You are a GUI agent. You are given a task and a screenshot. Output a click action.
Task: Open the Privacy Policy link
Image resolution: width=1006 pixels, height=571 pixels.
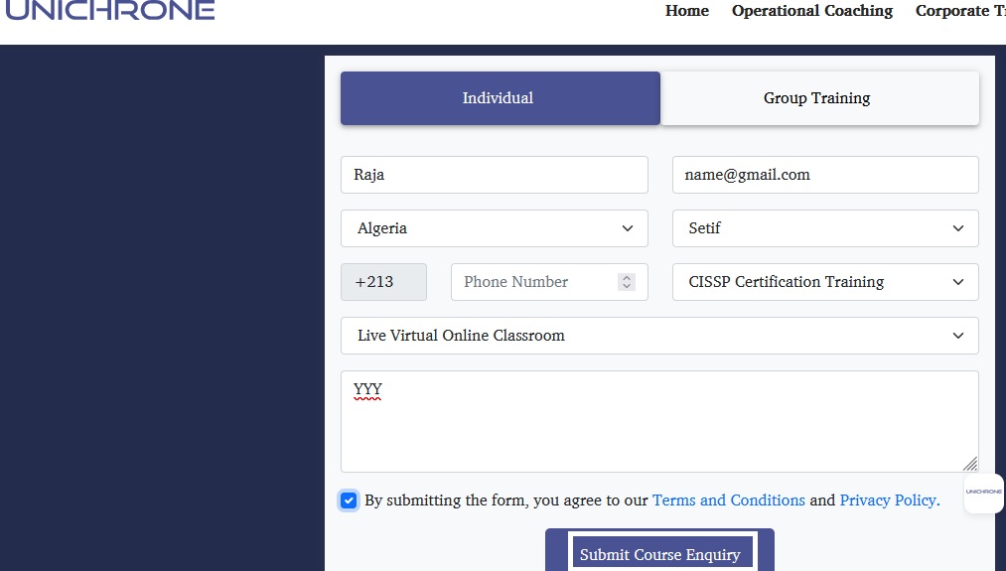(x=889, y=500)
